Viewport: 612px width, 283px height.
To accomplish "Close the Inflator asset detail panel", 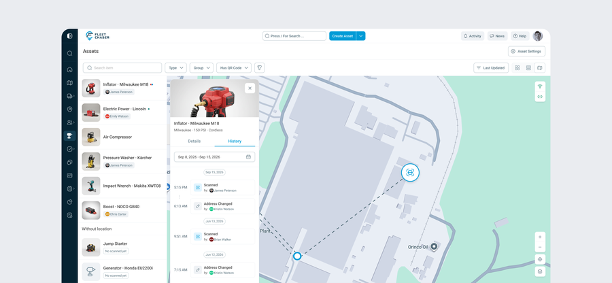I will (250, 88).
